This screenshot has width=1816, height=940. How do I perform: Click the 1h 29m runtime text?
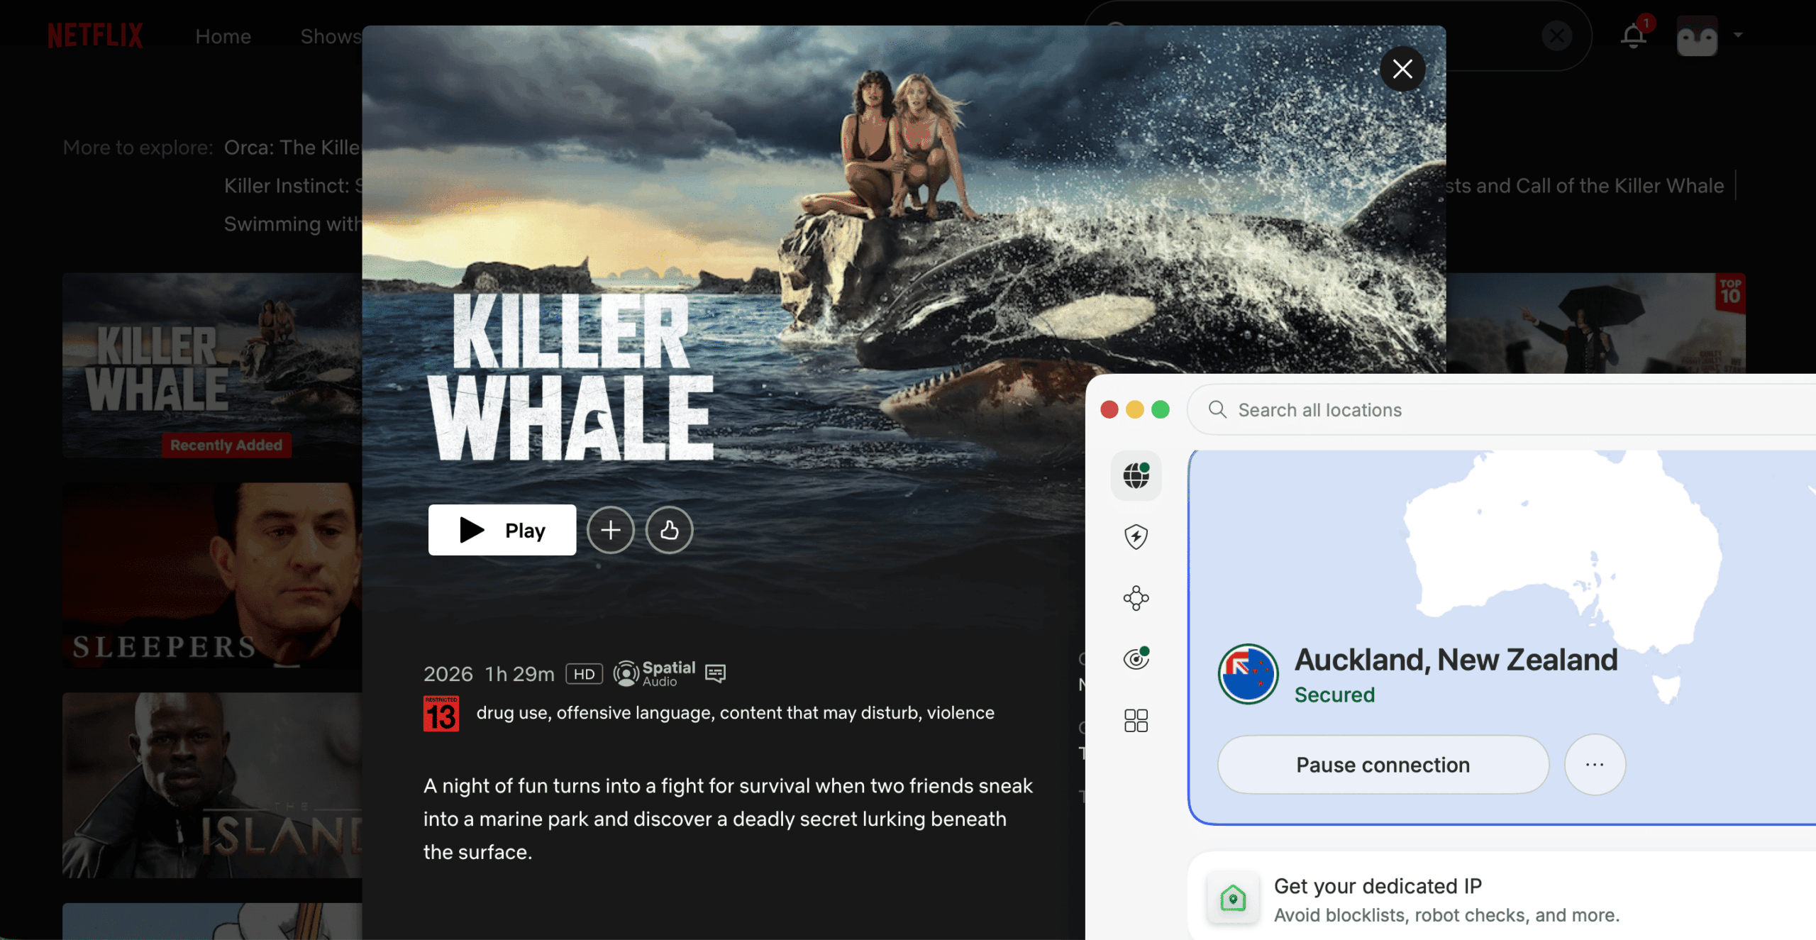pyautogui.click(x=520, y=674)
